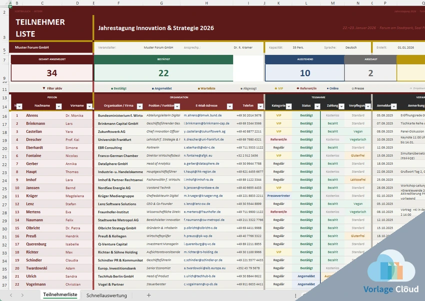Switch to the Schnellauswertung sheet tab
The height and width of the screenshot is (301, 425).
click(106, 295)
